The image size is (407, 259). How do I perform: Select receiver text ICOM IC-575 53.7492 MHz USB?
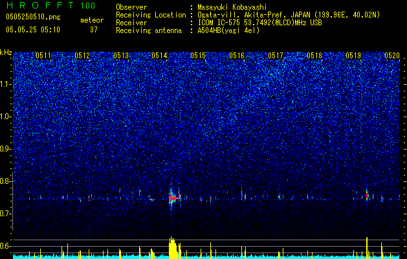pos(259,23)
